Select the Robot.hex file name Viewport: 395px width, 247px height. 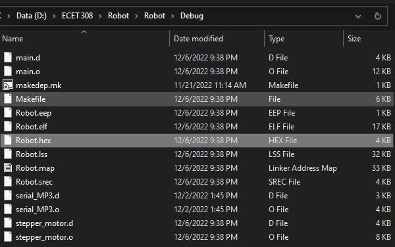(34, 141)
